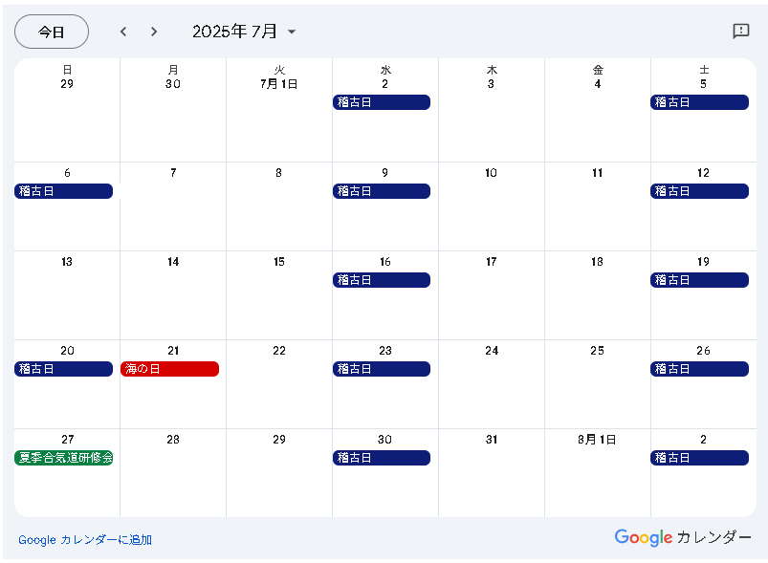Screen dimensions: 768x563
Task: Open 稽古日 event on Sunday July 6
Action: 64,191
